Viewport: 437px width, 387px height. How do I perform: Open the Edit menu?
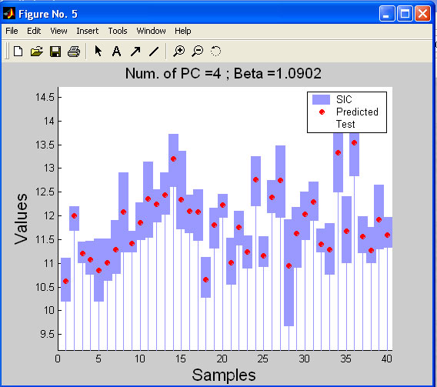tap(34, 31)
